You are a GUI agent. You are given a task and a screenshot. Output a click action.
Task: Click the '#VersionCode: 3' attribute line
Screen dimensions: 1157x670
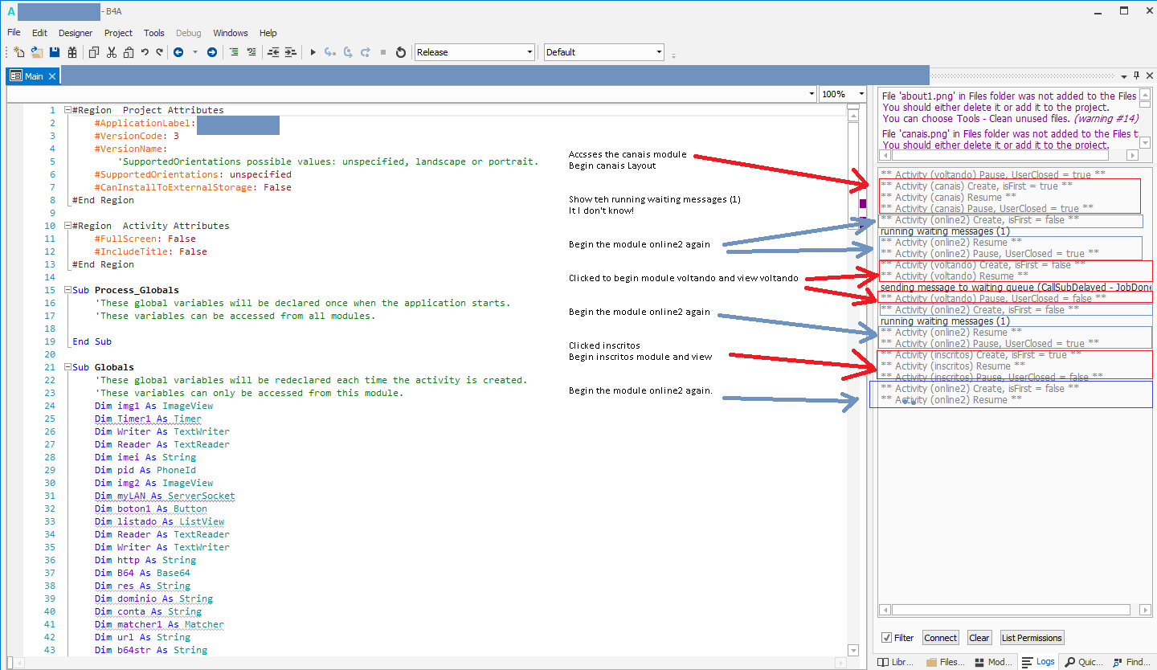[x=137, y=136]
